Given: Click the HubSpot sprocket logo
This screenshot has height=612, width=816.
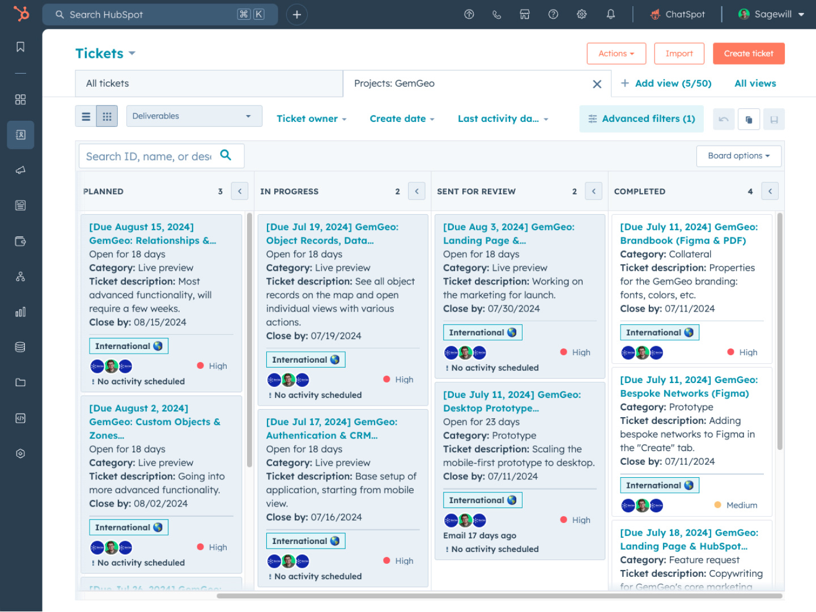Looking at the screenshot, I should click(x=21, y=13).
